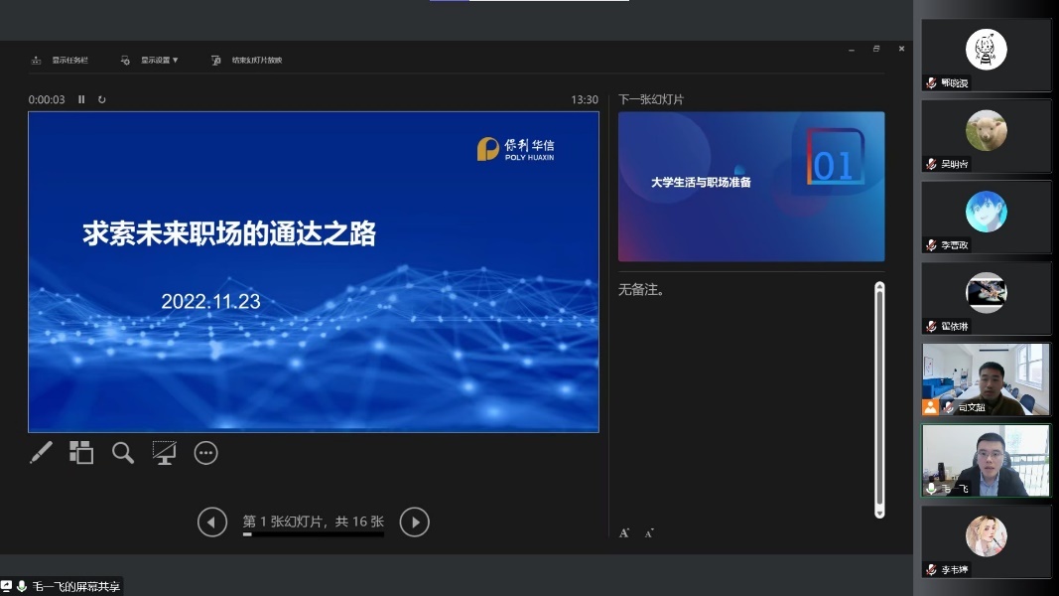This screenshot has height=596, width=1059.
Task: Click the current slide title preview
Action: pos(229,233)
